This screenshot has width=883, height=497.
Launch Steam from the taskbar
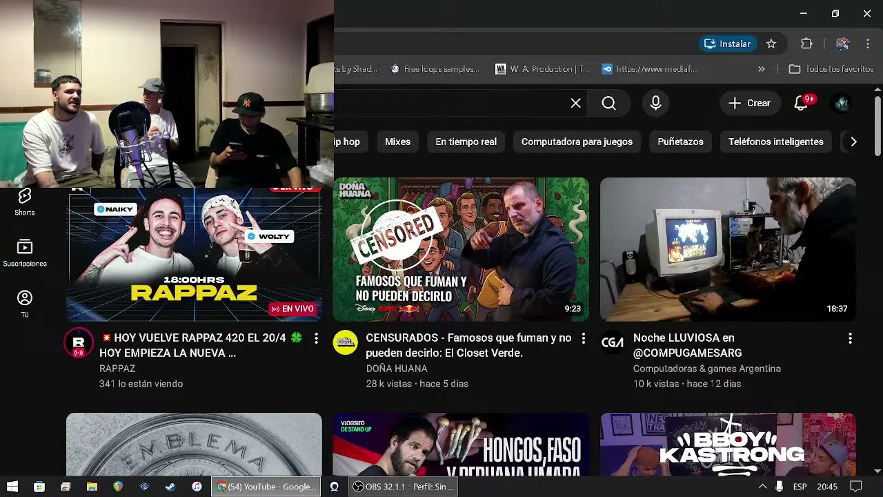(x=170, y=487)
